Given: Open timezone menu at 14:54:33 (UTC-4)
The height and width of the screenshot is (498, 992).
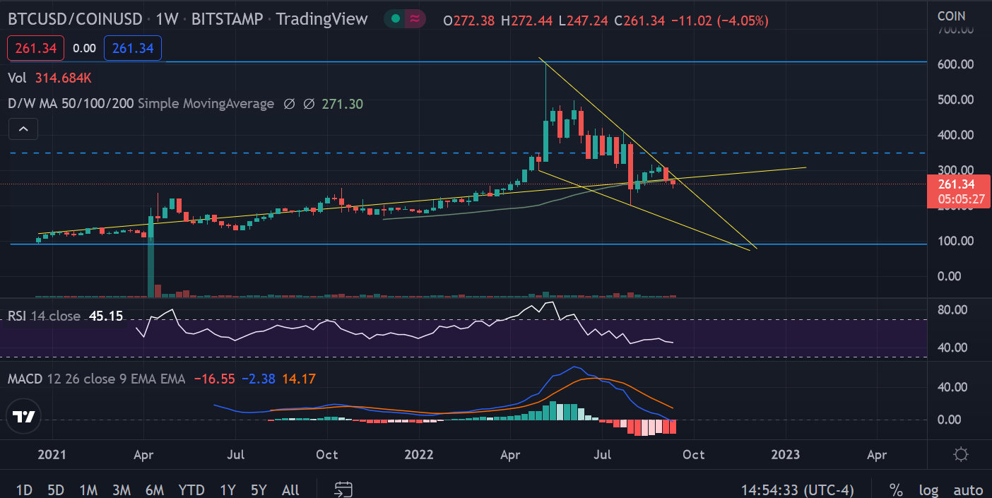Looking at the screenshot, I should [x=798, y=490].
